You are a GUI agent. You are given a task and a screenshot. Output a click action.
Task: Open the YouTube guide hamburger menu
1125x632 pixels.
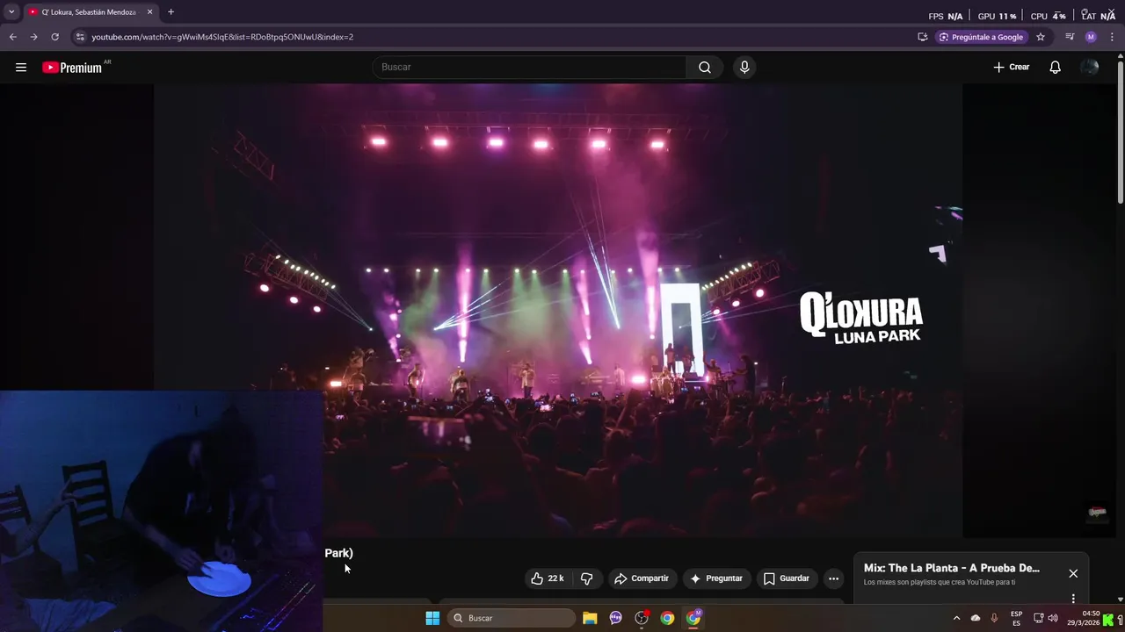[21, 68]
